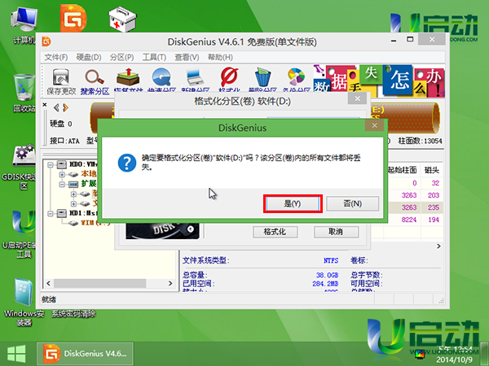Image resolution: width=489 pixels, height=366 pixels.
Task: Click the delete partition trash icon
Action: (x=262, y=80)
